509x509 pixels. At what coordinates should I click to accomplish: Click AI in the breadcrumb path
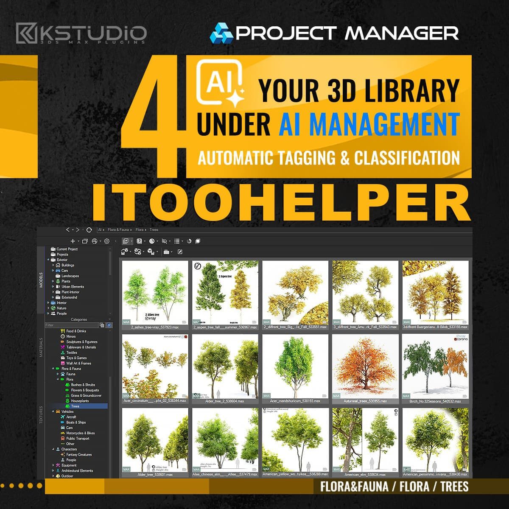coord(100,230)
